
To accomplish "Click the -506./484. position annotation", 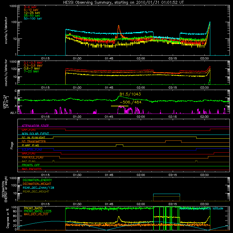I will pyautogui.click(x=131, y=102).
